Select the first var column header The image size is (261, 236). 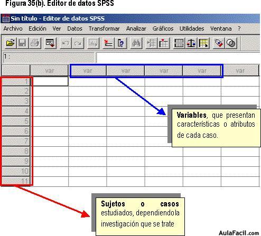click(49, 71)
